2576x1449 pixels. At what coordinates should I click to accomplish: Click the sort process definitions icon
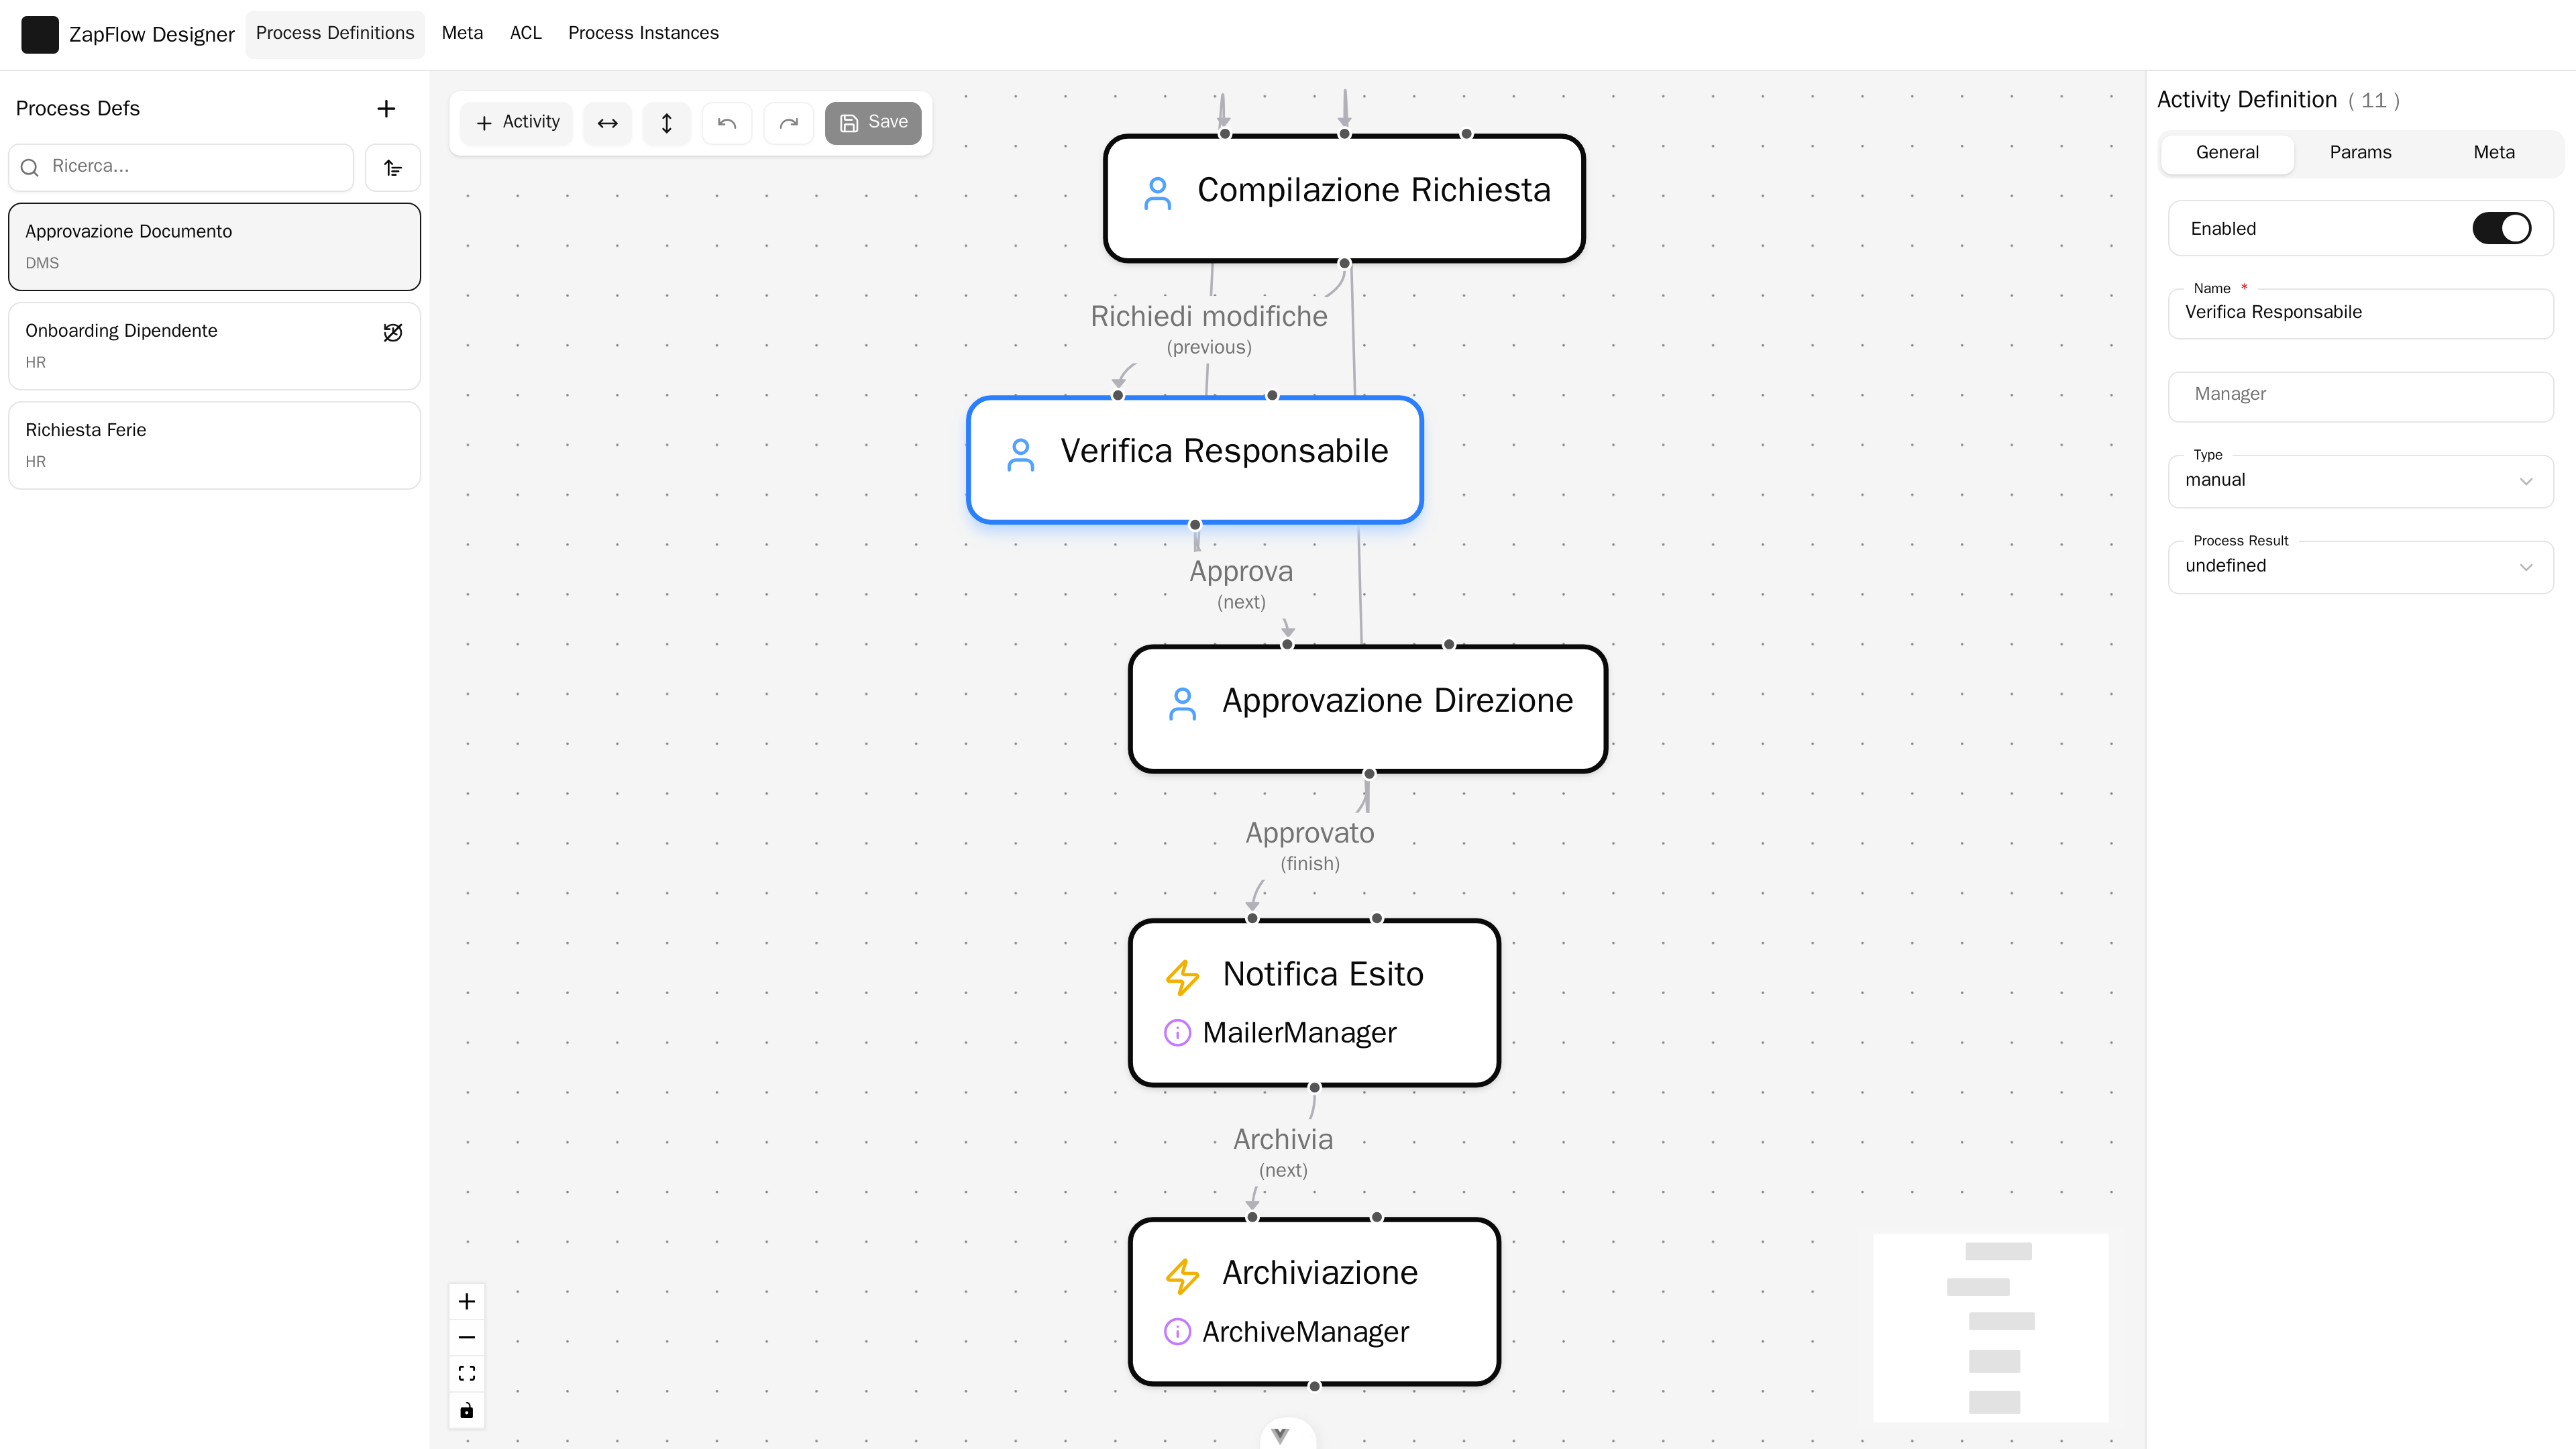[x=393, y=167]
